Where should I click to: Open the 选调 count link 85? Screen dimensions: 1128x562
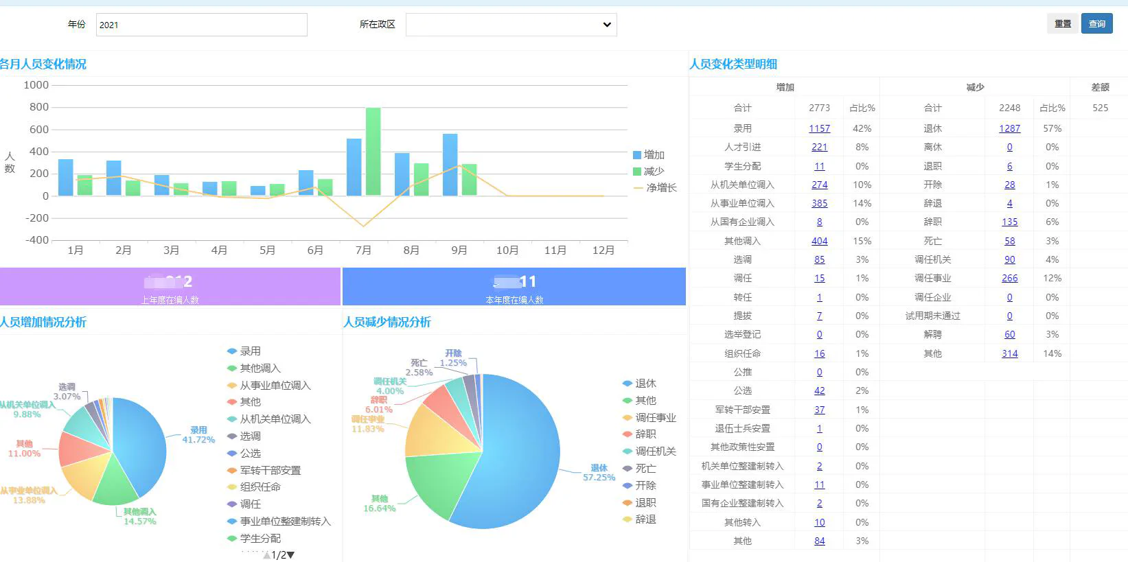point(819,259)
